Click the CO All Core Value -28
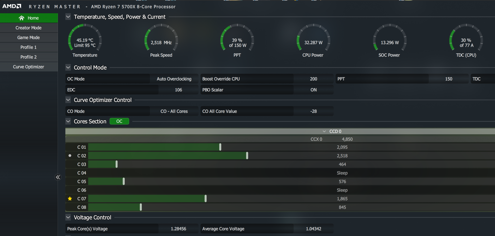 [x=313, y=111]
